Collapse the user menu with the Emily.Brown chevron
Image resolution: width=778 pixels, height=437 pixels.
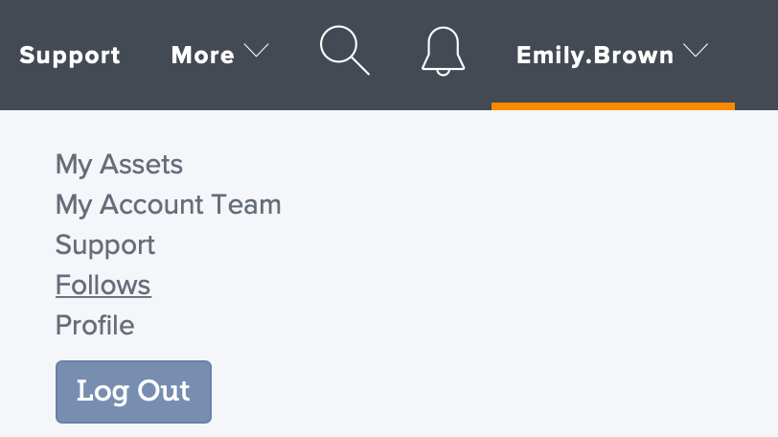[696, 50]
